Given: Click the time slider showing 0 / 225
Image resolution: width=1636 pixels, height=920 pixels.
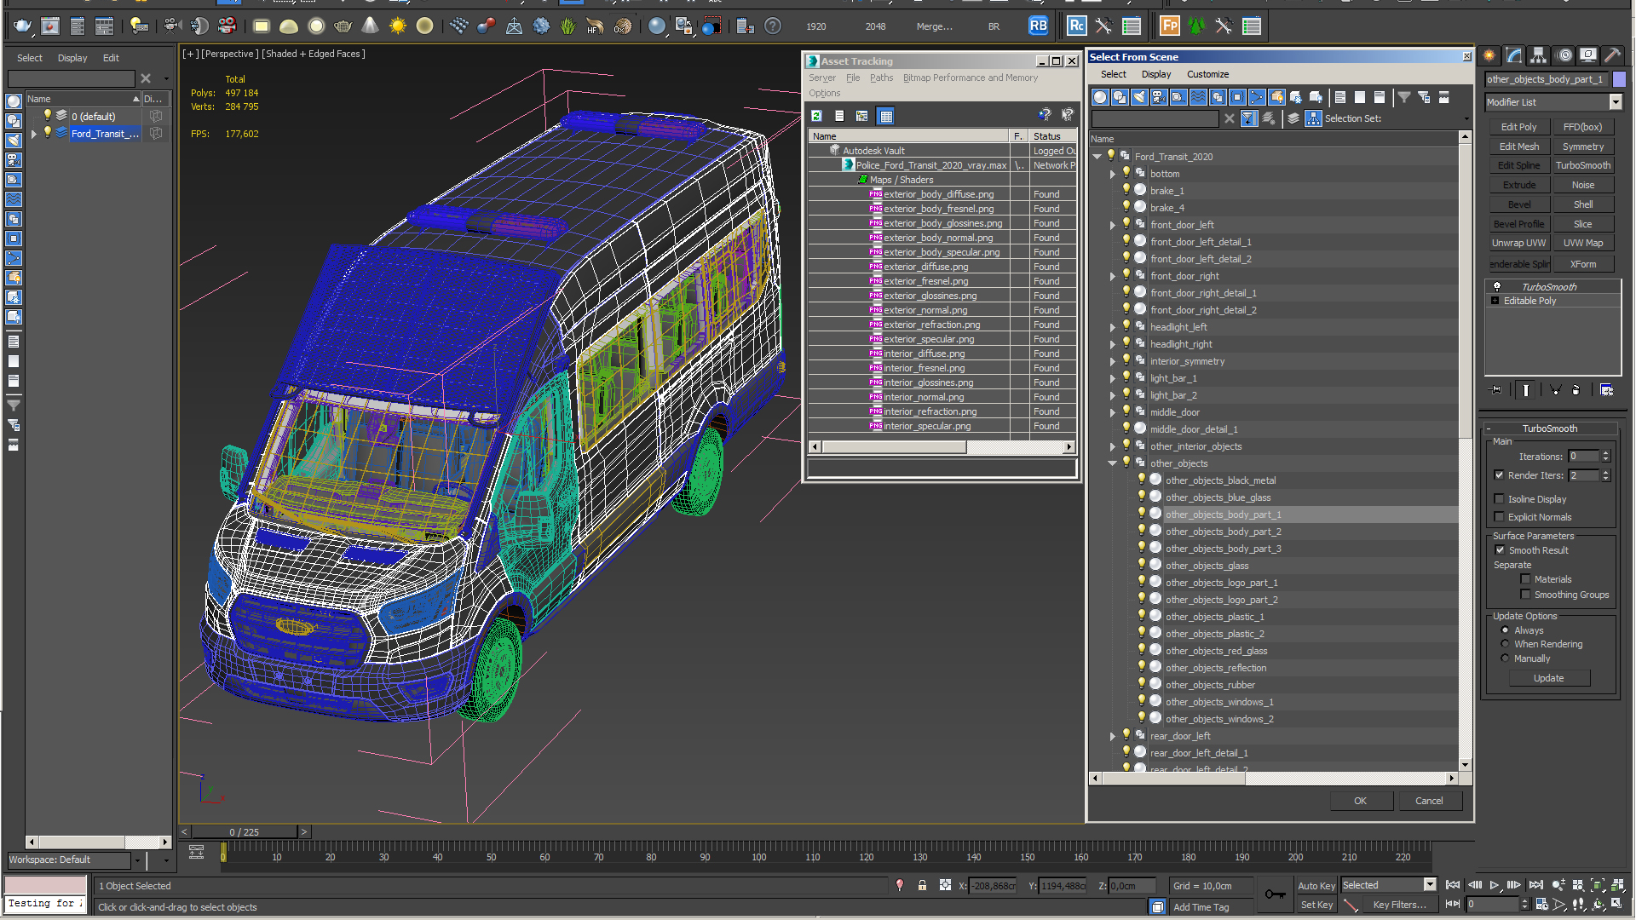Looking at the screenshot, I should [x=245, y=832].
